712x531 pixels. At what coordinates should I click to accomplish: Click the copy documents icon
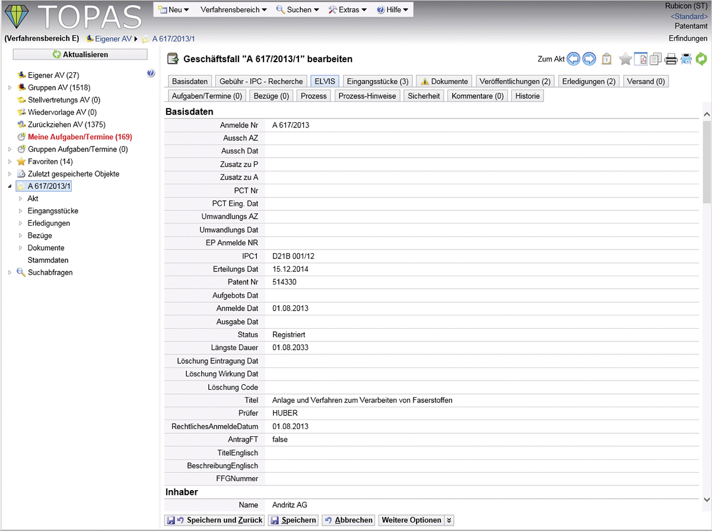point(656,59)
